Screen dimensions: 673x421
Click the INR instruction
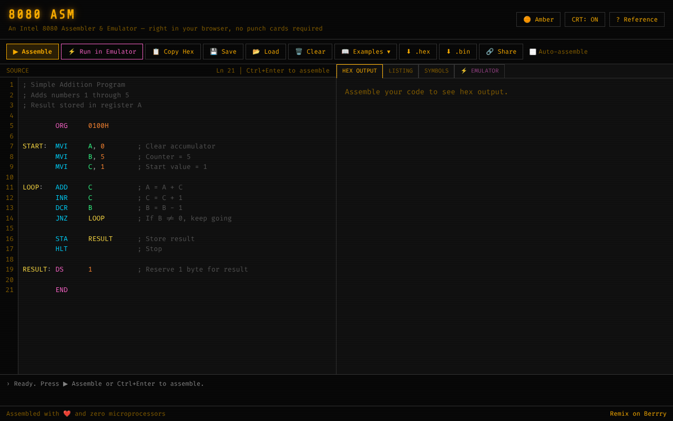[62, 198]
